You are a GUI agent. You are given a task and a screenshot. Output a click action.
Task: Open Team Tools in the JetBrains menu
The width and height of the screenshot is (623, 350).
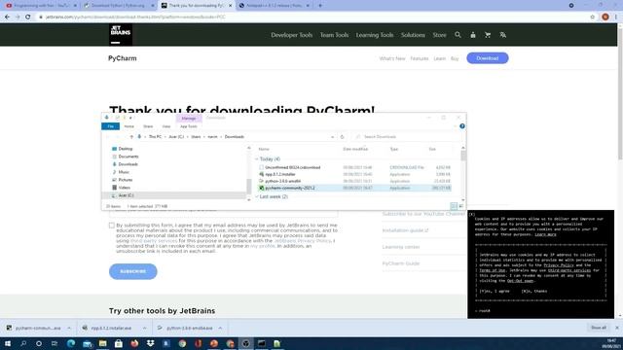pyautogui.click(x=334, y=35)
